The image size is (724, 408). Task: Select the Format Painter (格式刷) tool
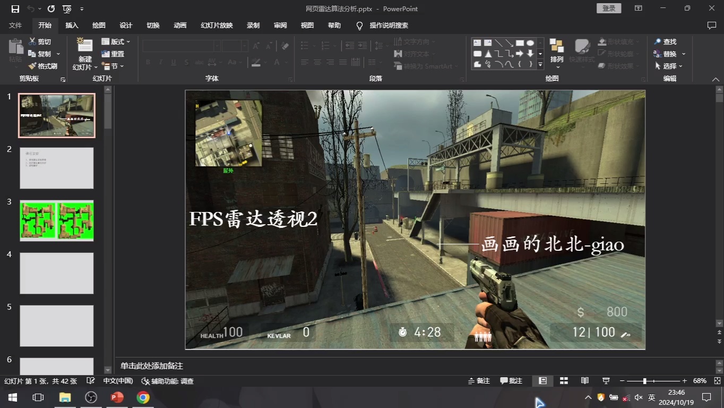click(x=32, y=66)
